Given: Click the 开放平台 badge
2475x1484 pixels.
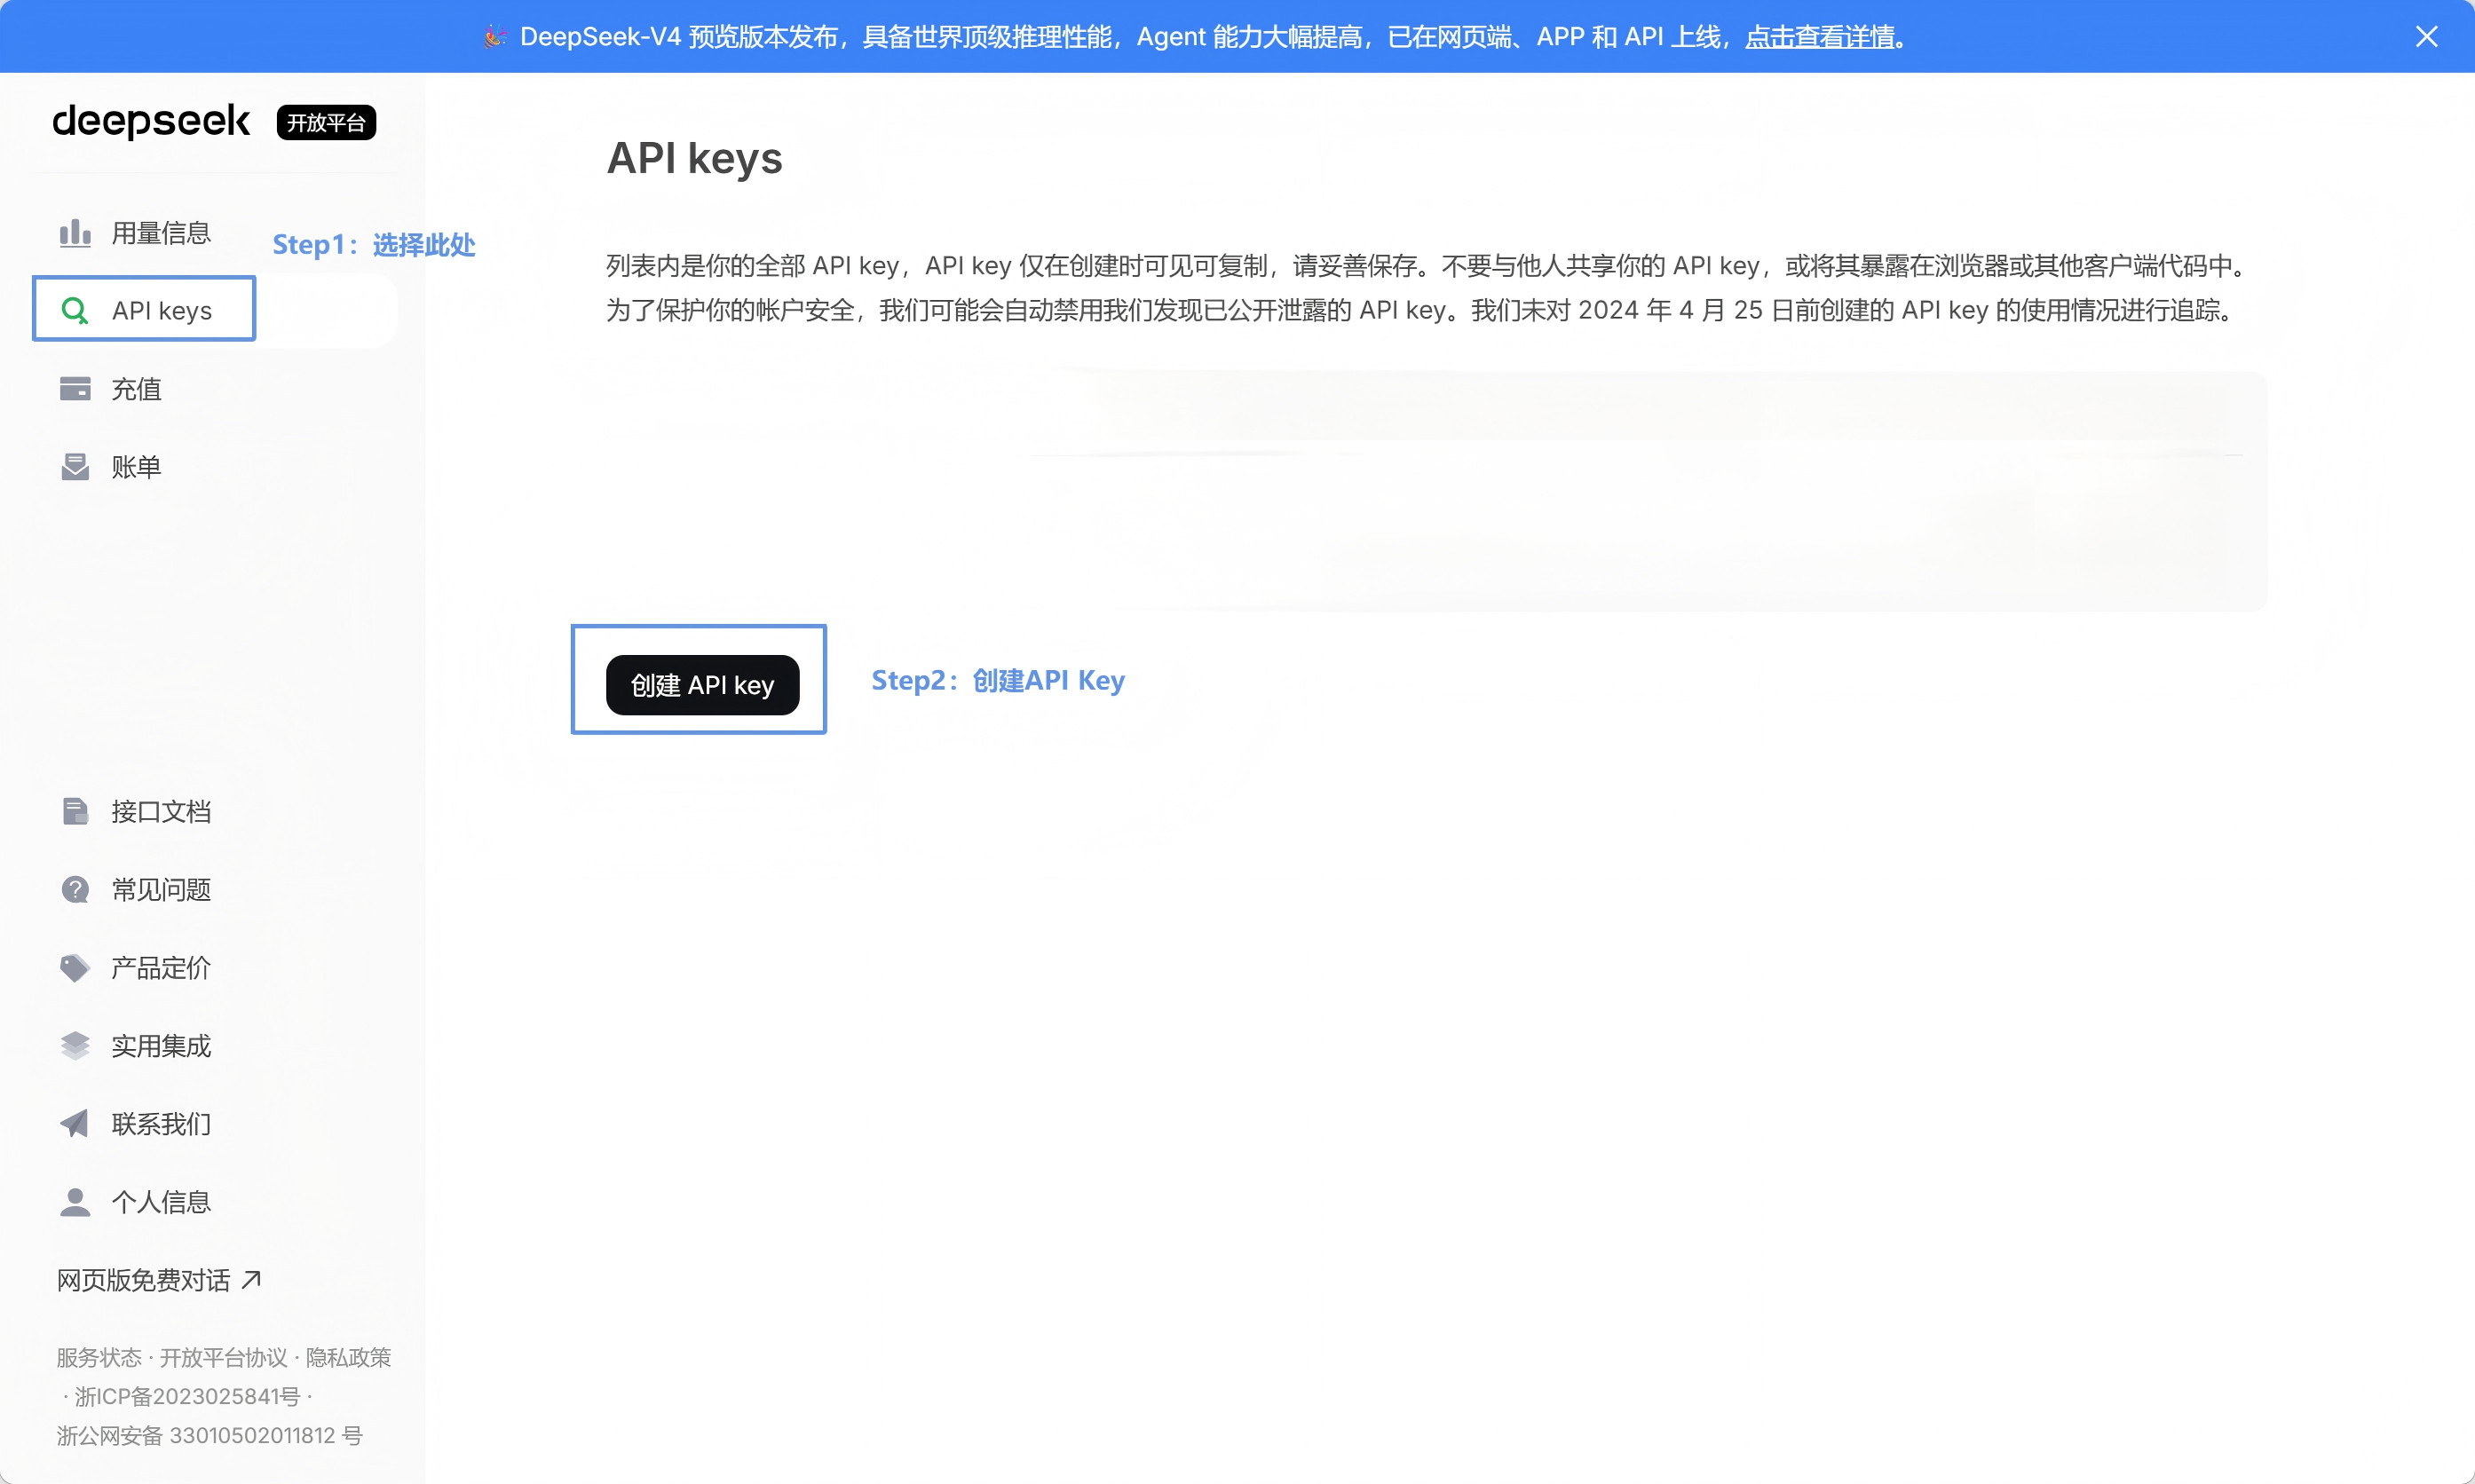Looking at the screenshot, I should [326, 122].
